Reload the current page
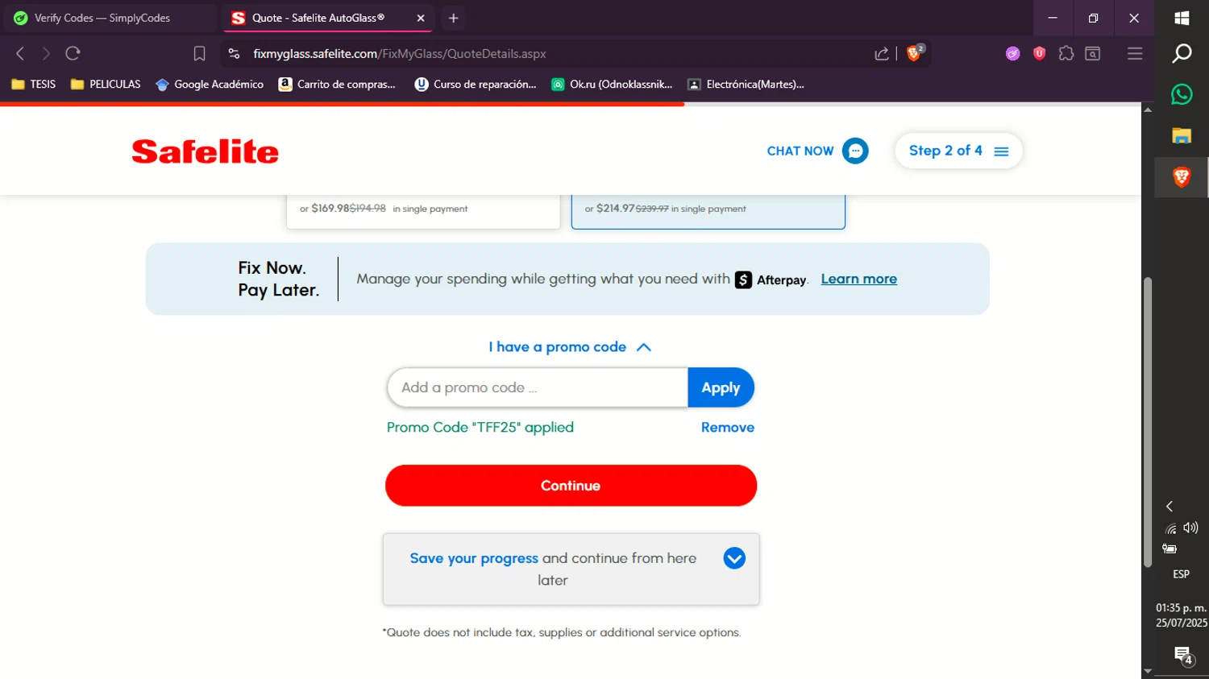This screenshot has width=1209, height=679. click(x=73, y=53)
